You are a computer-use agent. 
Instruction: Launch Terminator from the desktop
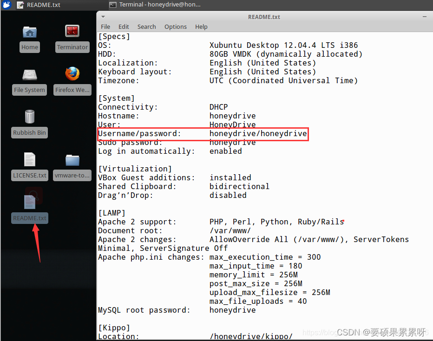72,31
